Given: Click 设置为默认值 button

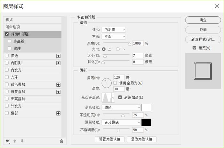Looking at the screenshot, I should coord(109,139).
